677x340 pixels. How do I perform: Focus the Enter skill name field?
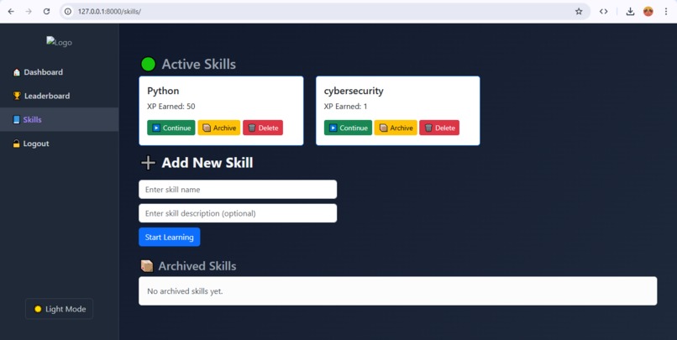coord(238,190)
